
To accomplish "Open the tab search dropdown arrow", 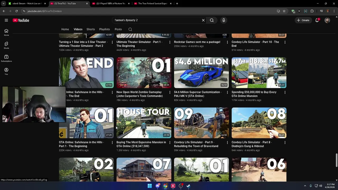I will pos(3,3).
